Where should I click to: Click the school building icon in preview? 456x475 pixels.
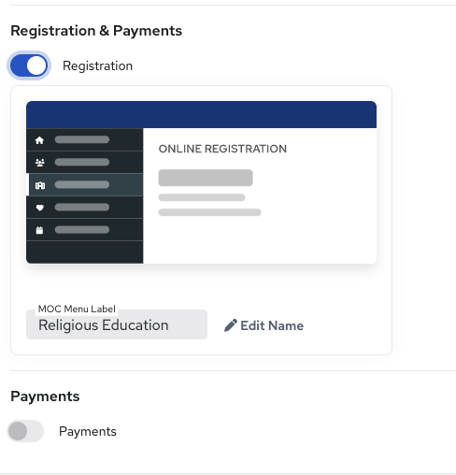click(x=40, y=185)
